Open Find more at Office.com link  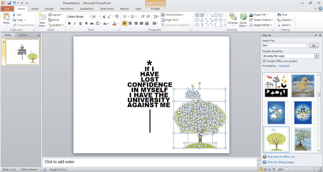[281, 157]
